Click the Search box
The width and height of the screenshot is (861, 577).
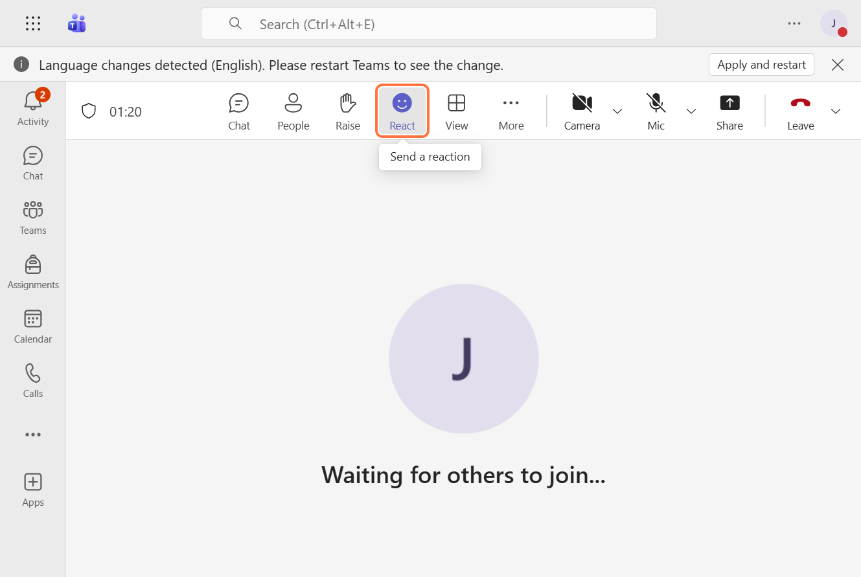[428, 24]
